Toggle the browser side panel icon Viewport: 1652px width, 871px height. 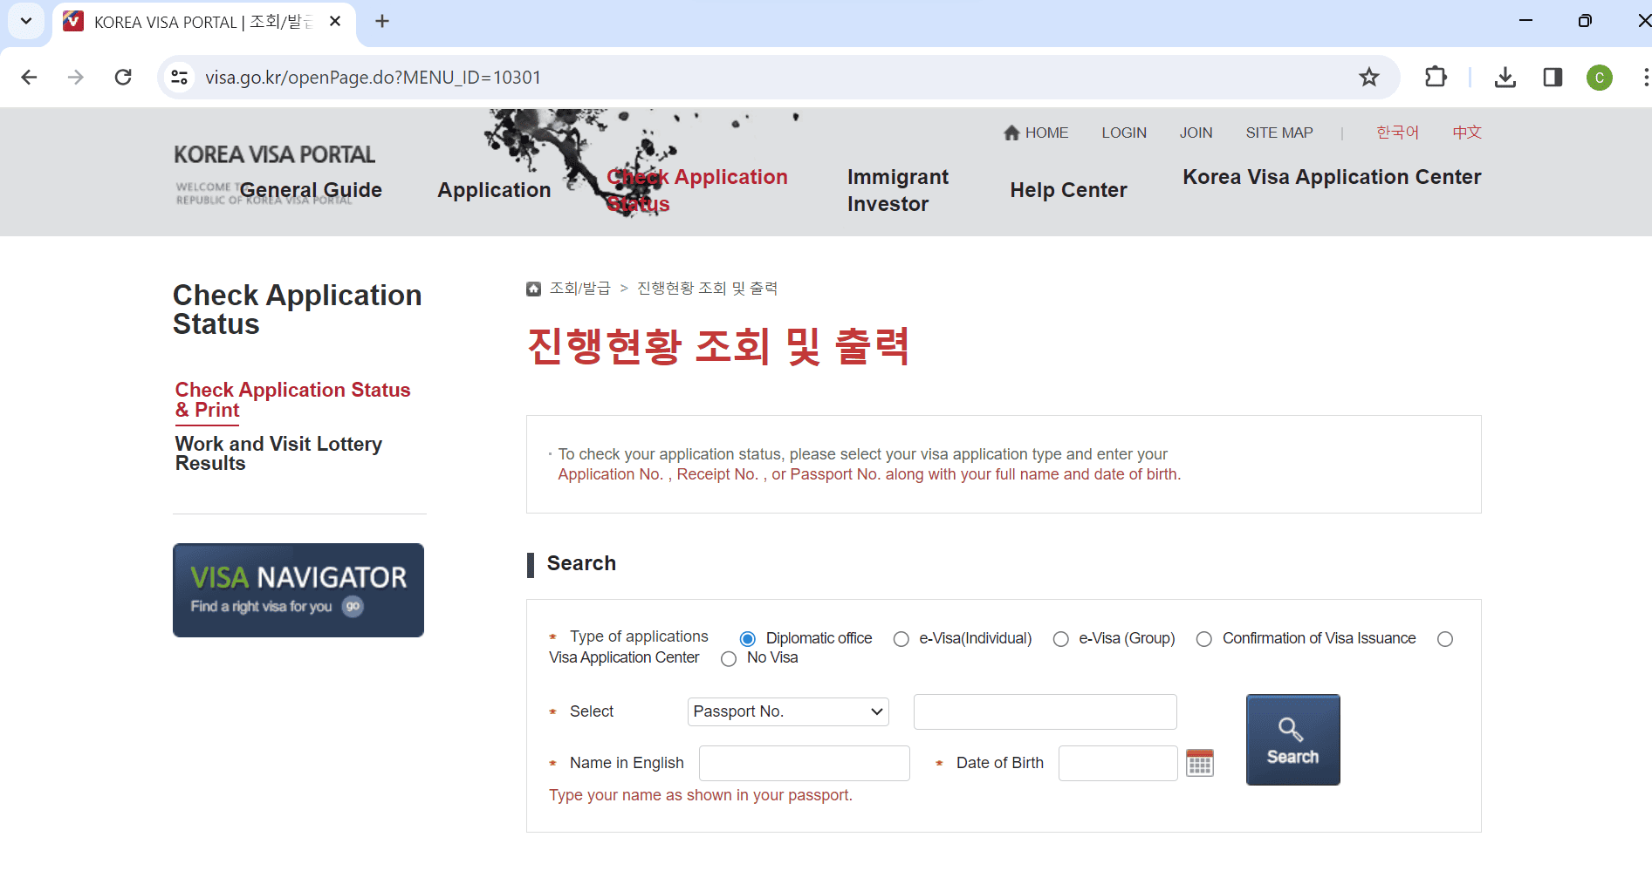tap(1553, 78)
